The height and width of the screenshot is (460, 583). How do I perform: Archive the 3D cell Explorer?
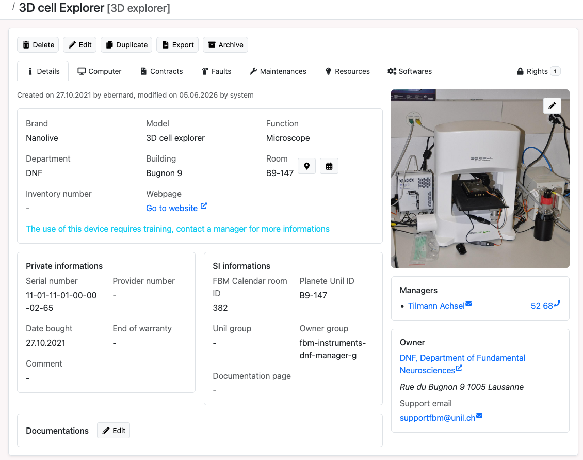[x=225, y=45]
